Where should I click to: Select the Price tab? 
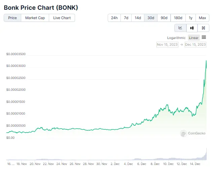pyautogui.click(x=12, y=18)
